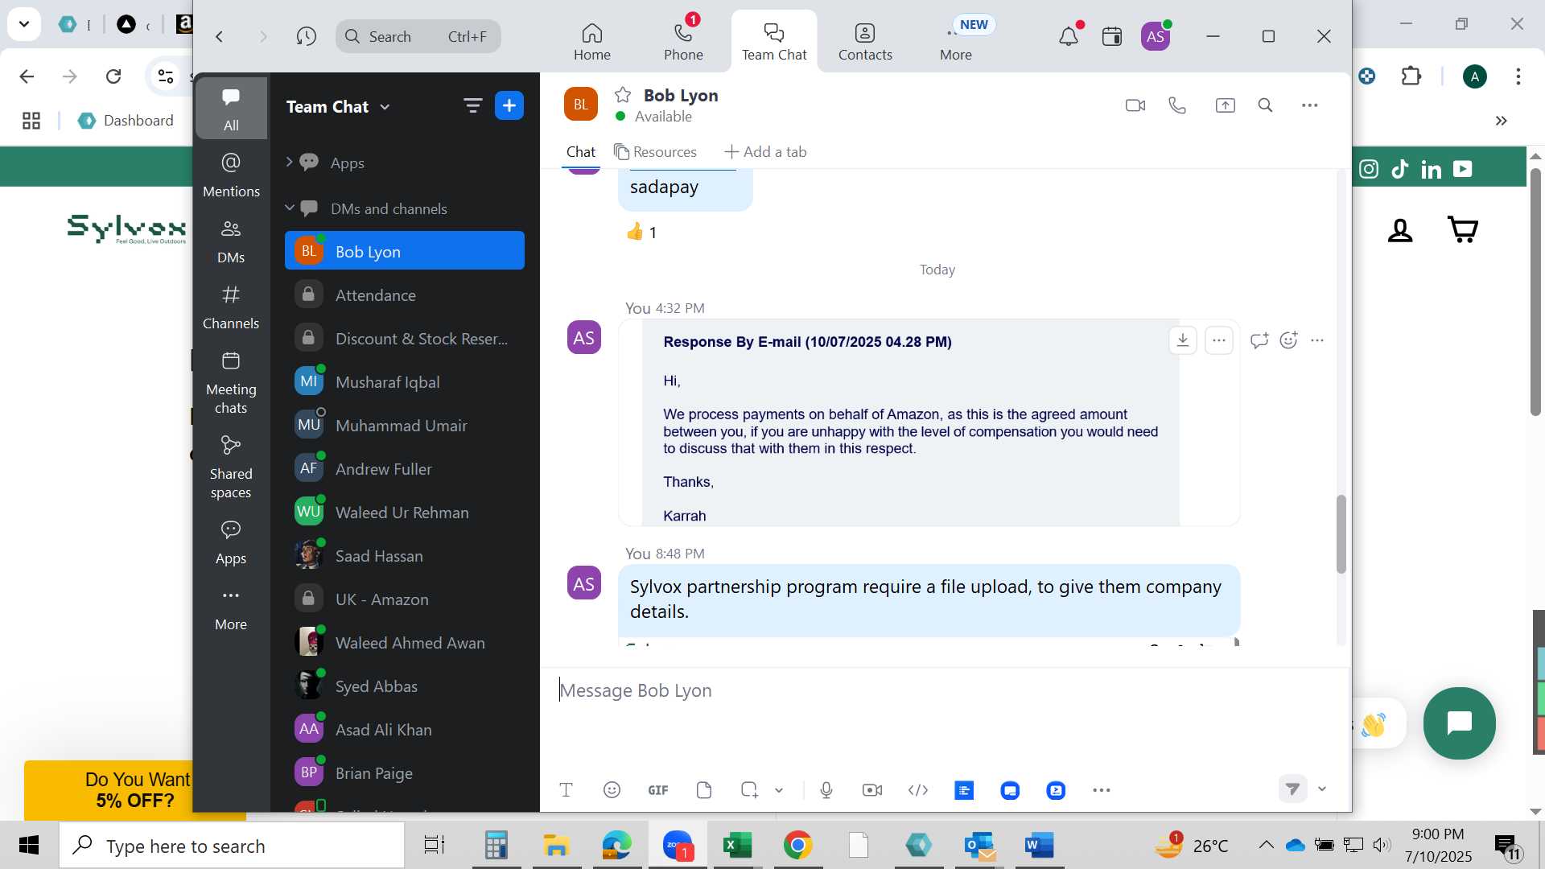
Task: Record an audio message
Action: coord(826,790)
